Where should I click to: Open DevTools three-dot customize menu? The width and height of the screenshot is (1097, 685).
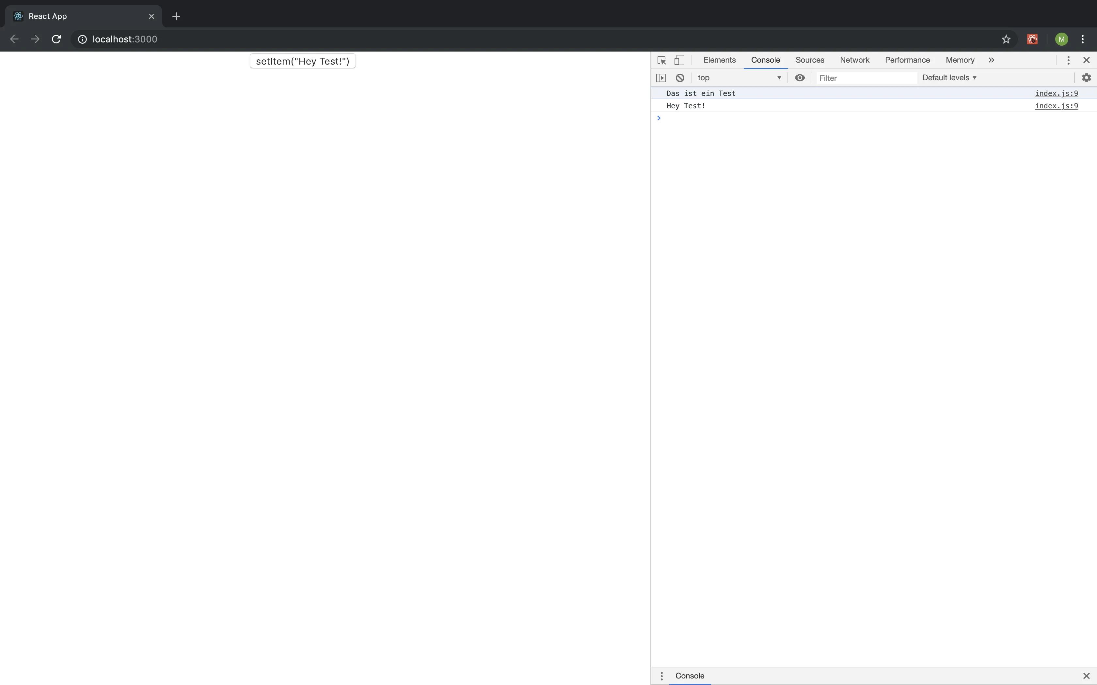tap(1068, 60)
